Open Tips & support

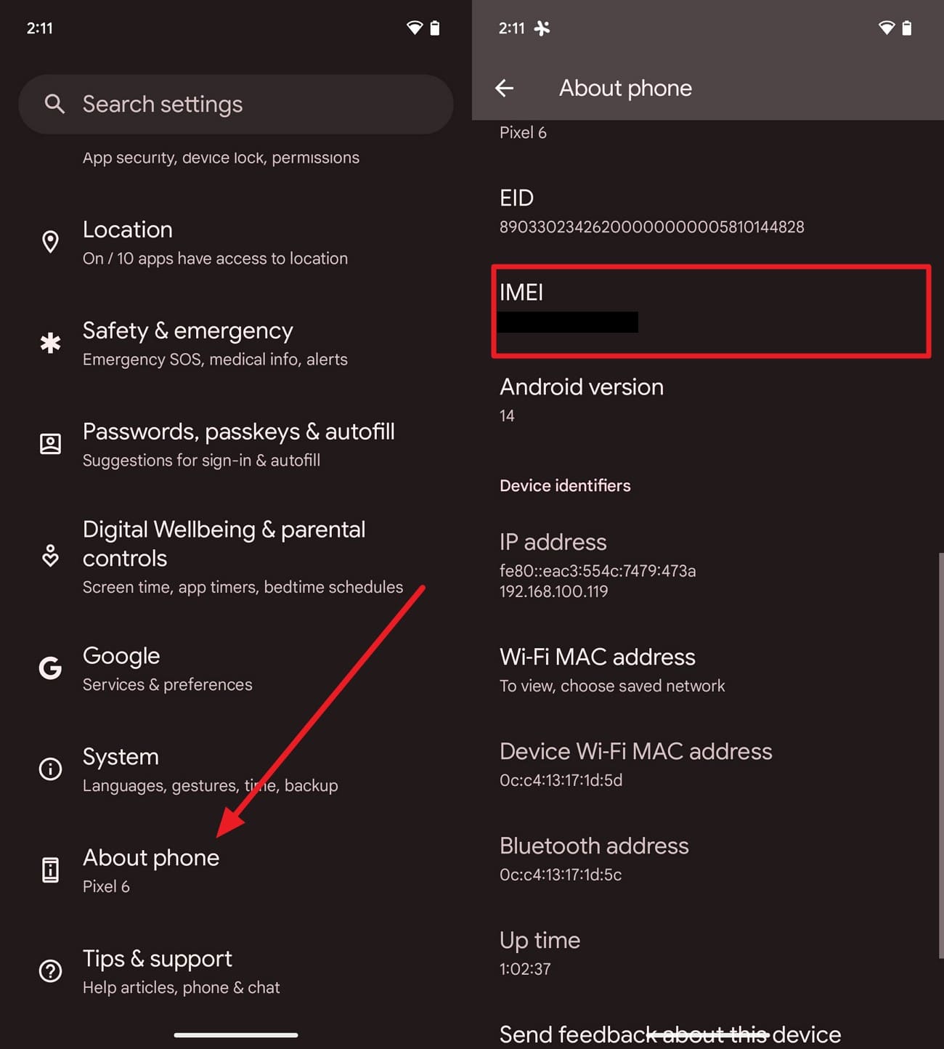[236, 971]
